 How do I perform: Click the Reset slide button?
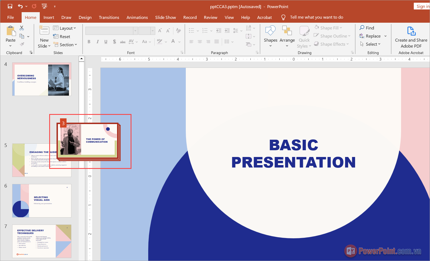pos(62,36)
